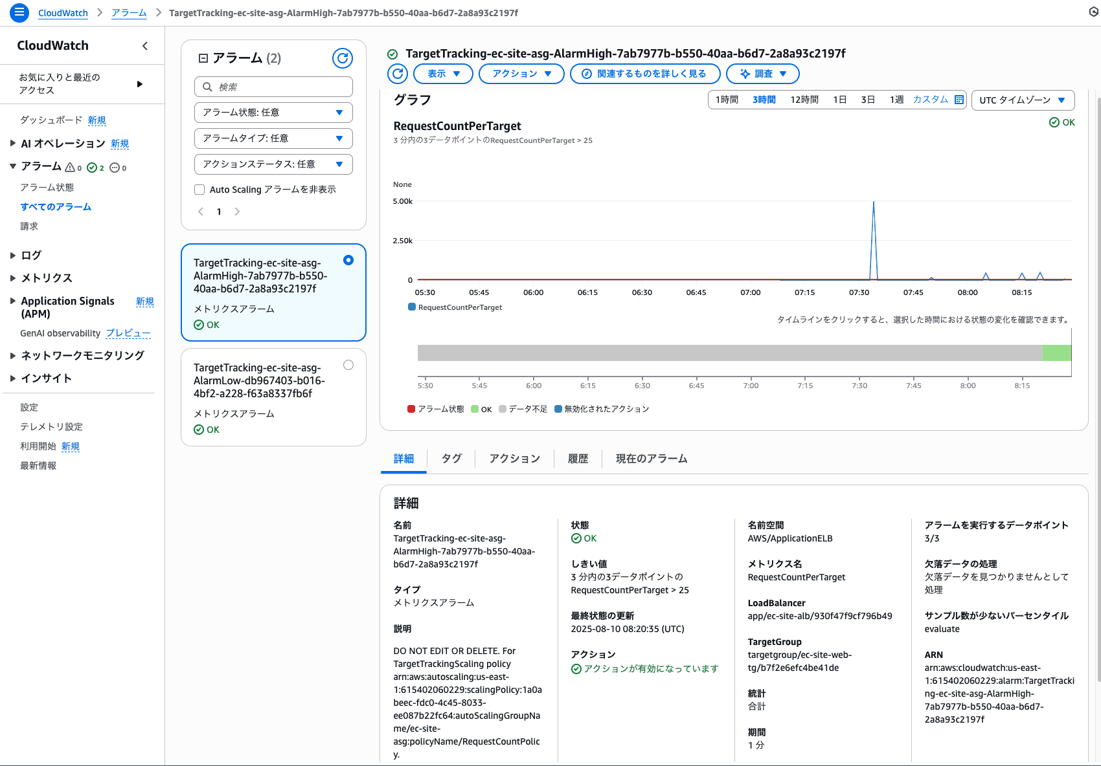Select the AlarmLow alarm radio button
This screenshot has height=766, width=1101.
click(x=348, y=365)
